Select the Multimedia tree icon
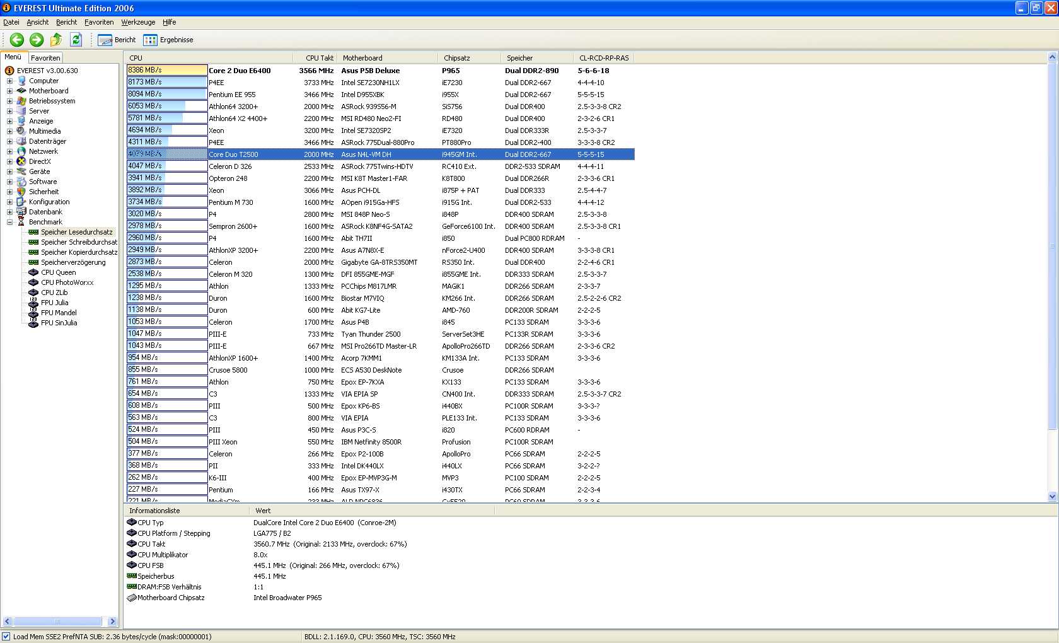Screen dimensions: 1059x643 [x=22, y=131]
